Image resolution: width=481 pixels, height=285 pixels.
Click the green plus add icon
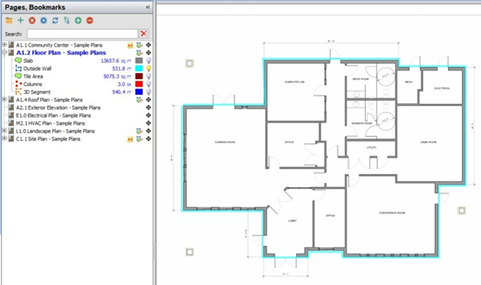(x=21, y=21)
